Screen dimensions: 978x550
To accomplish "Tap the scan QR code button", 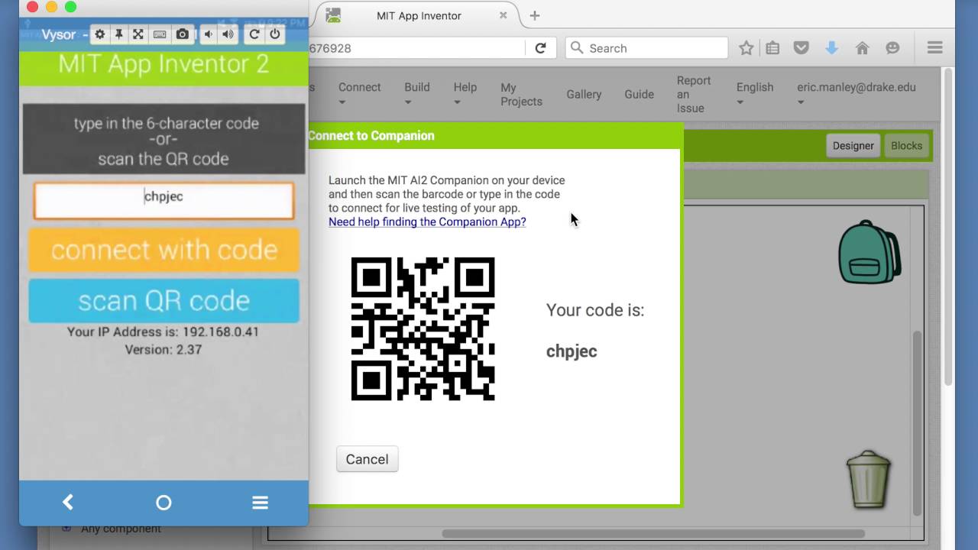I will (x=164, y=300).
